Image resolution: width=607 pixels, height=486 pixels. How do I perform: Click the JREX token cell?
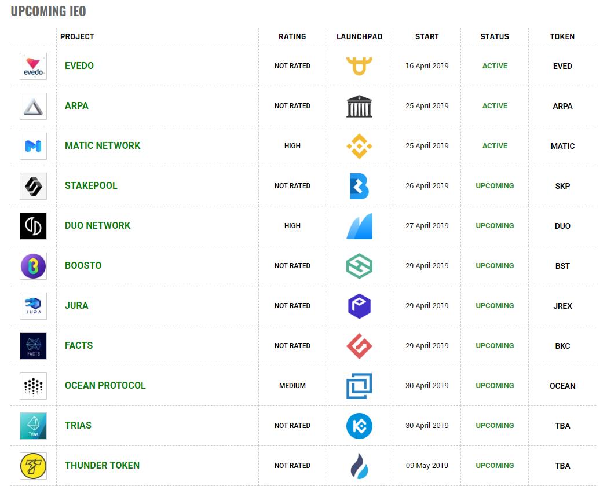[x=562, y=306]
